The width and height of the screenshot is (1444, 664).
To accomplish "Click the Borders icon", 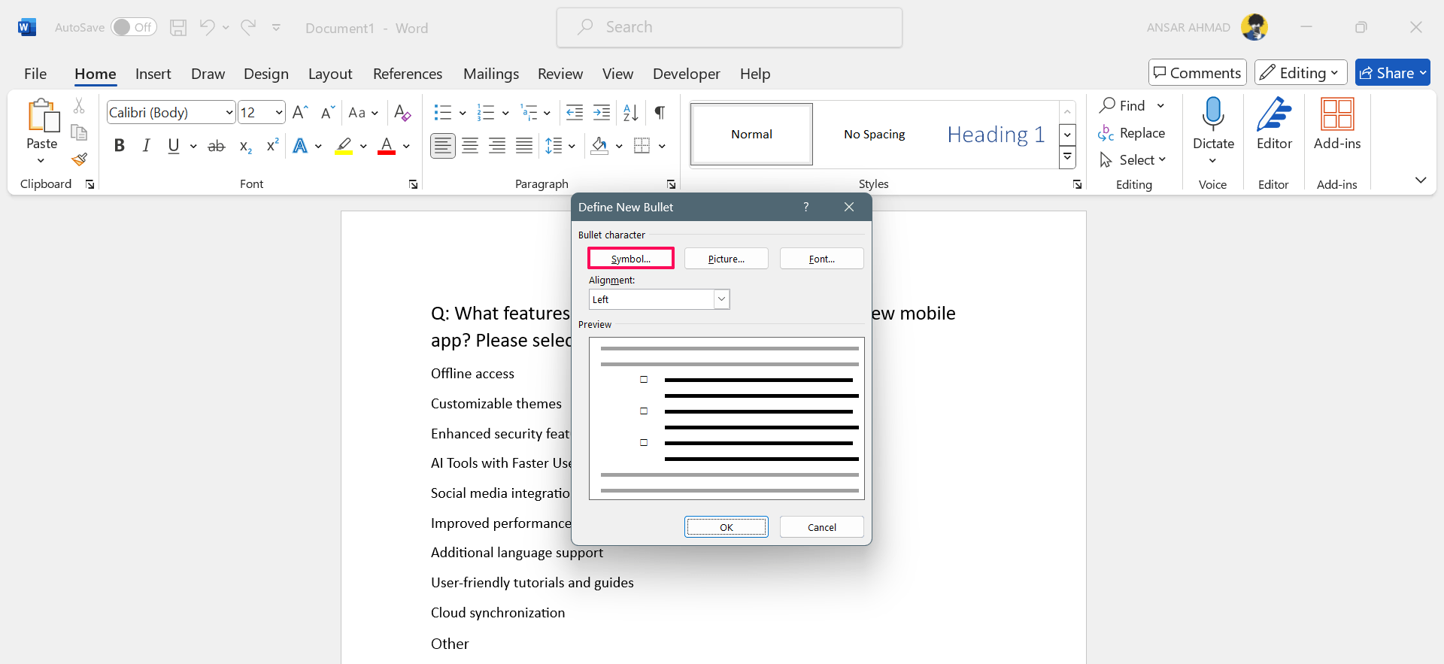I will 642,145.
